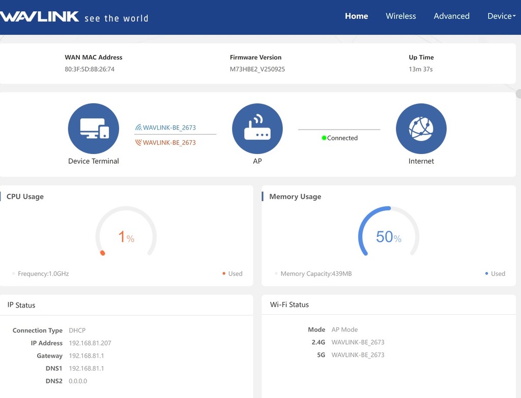
Task: Click the 5G Wi-Fi signal icon
Action: point(138,143)
